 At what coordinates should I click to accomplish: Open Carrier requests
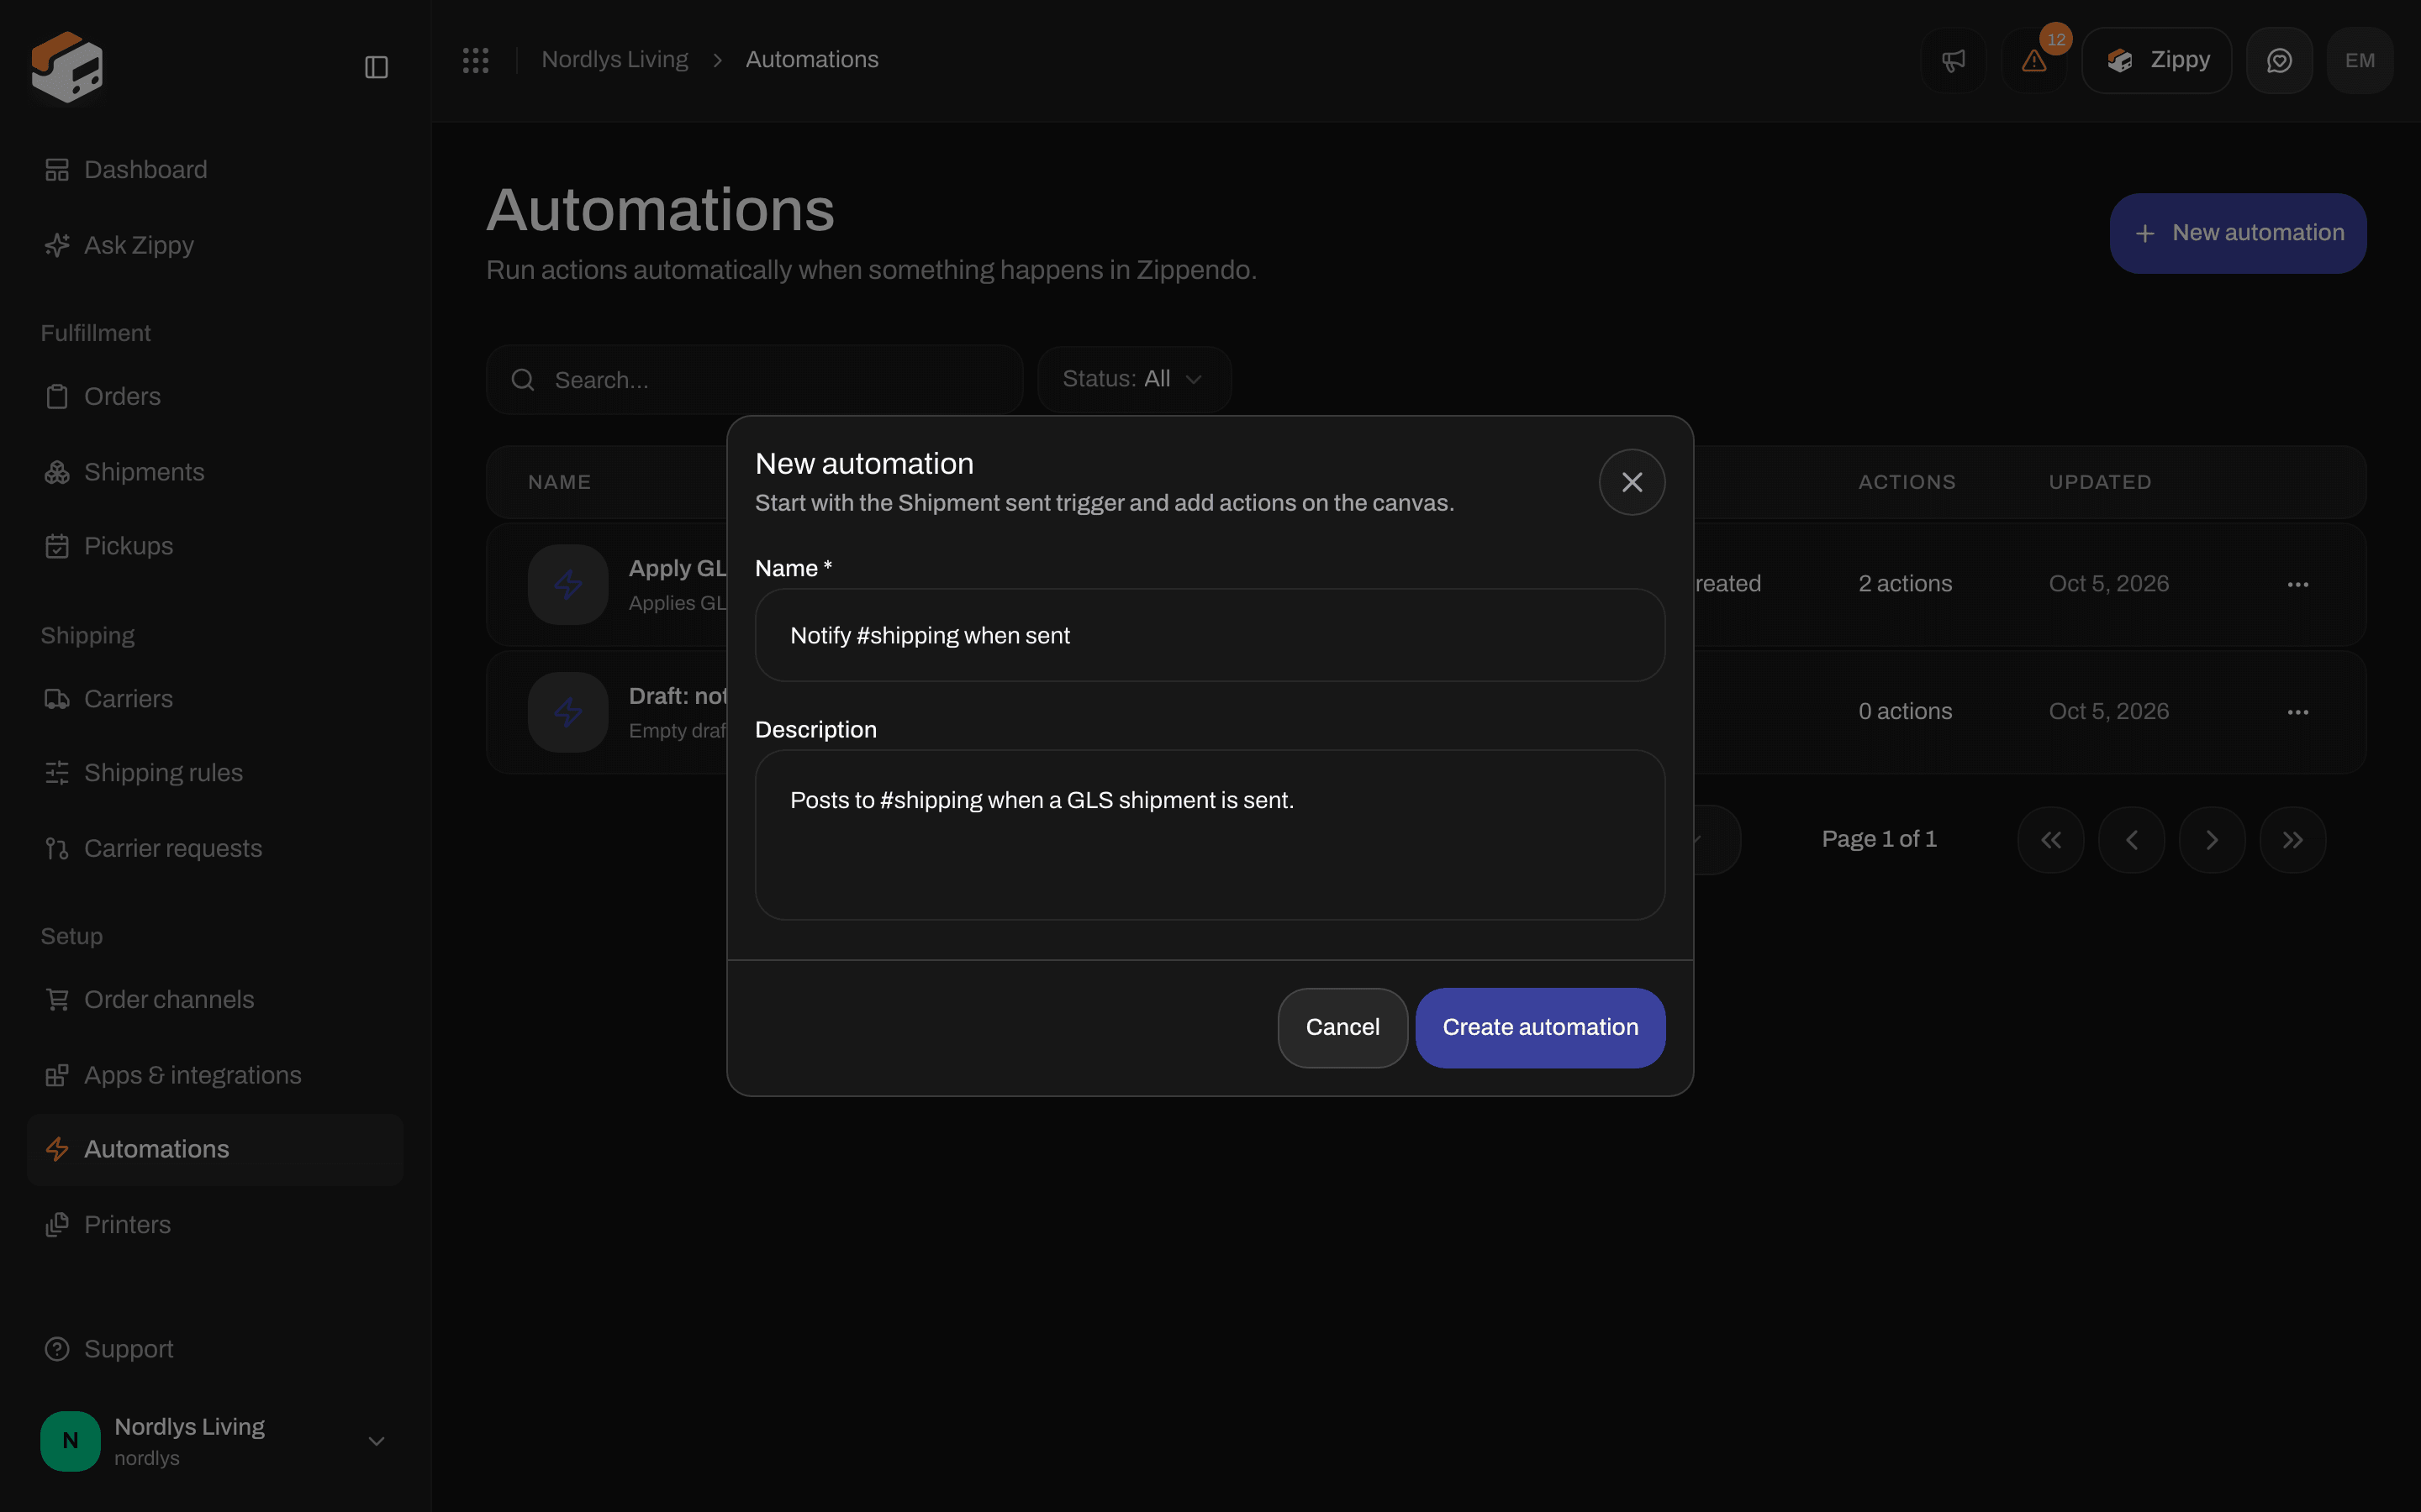click(215, 848)
